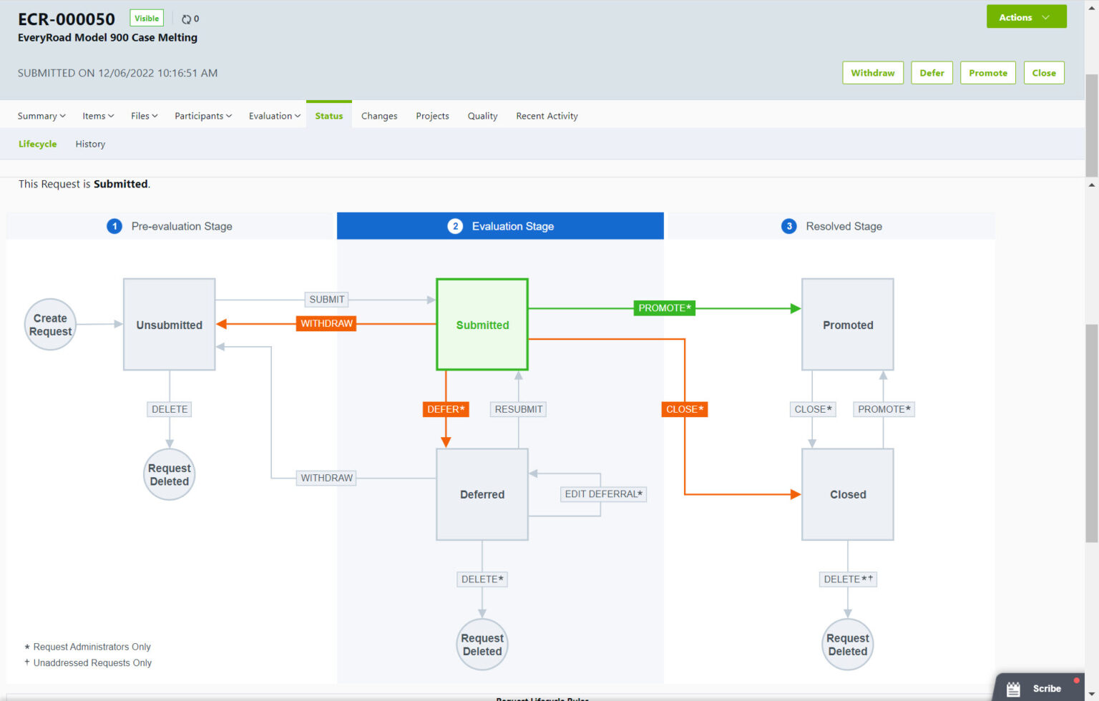The height and width of the screenshot is (701, 1099).
Task: Select the Submitted state box in the diagram
Action: tap(482, 324)
